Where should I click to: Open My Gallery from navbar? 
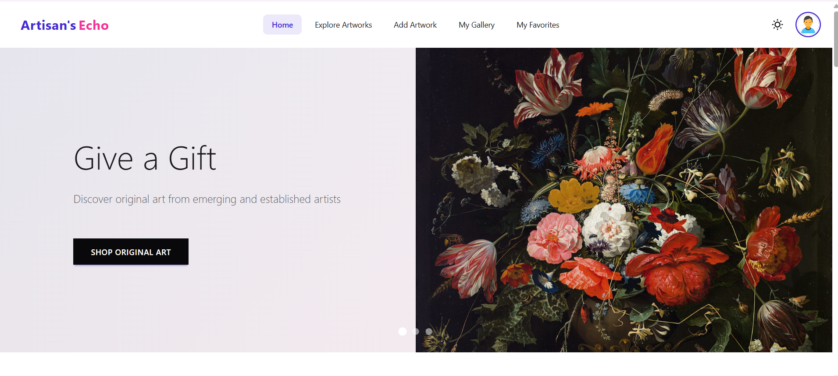tap(477, 25)
